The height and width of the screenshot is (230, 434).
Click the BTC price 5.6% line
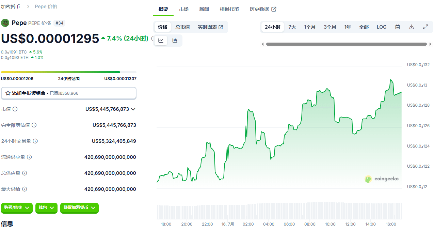22,52
